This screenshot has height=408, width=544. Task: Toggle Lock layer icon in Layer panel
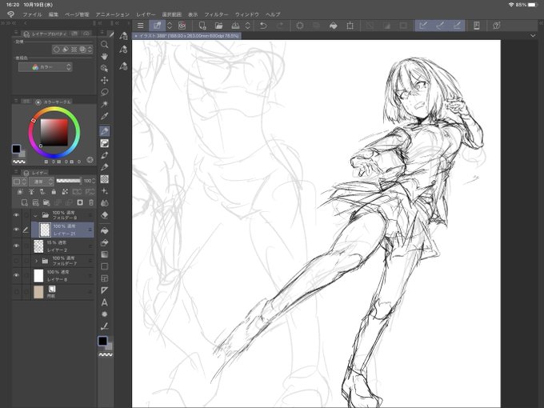pyautogui.click(x=54, y=191)
